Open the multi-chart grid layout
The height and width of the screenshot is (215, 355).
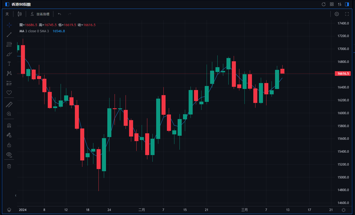[x=332, y=4]
